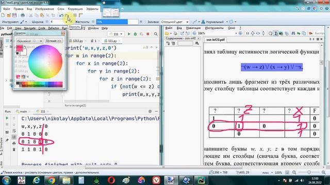The height and width of the screenshot is (185, 330).
Task: Pick a color from the palette color wheel
Action: pos(45,62)
